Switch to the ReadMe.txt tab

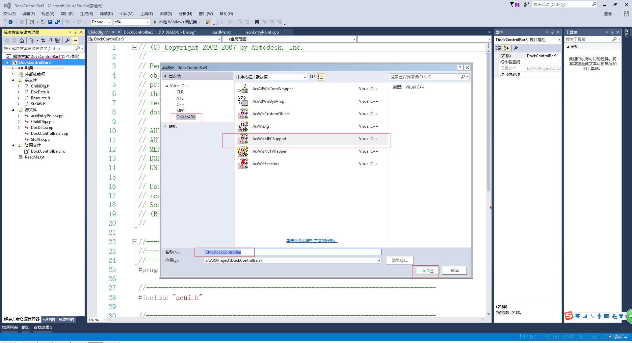[x=221, y=32]
